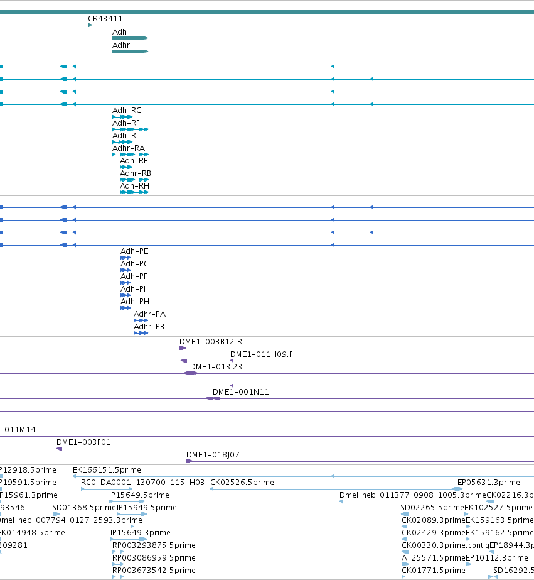Select the Adh gene bar
This screenshot has width=534, height=580.
pyautogui.click(x=130, y=38)
